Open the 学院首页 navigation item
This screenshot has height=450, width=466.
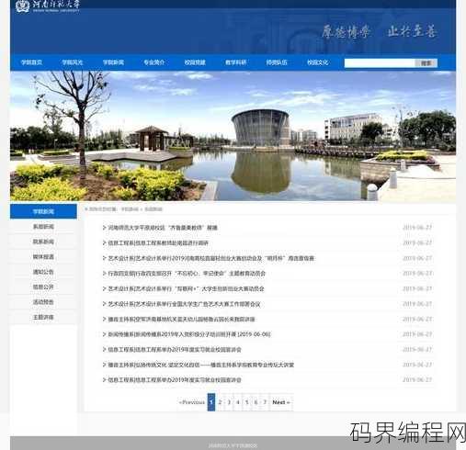click(x=31, y=62)
